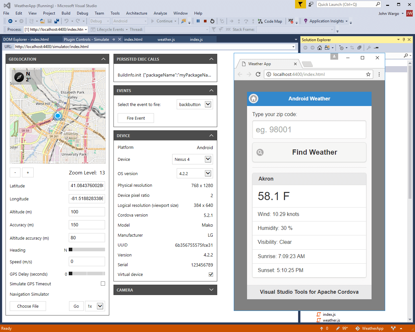The image size is (415, 332).
Task: Click the Properties wrench in Solution Explorer
Action: 369,48
